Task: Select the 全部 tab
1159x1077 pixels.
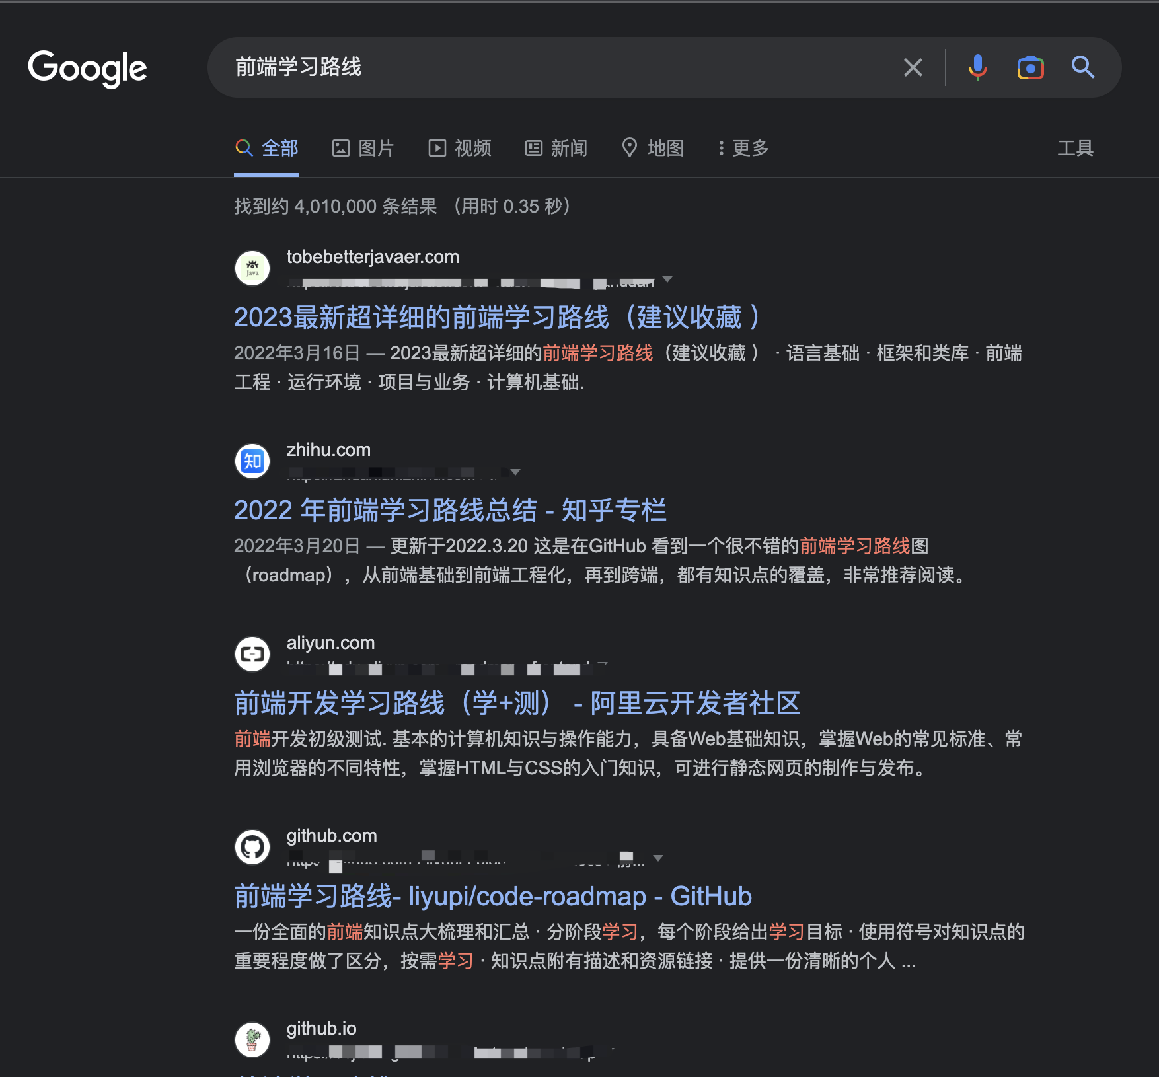Action: 266,148
